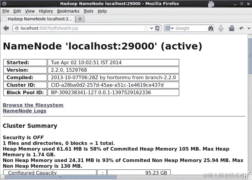Image resolution: width=252 pixels, height=180 pixels.
Task: Click the horizontal scrollbar thumb
Action: click(x=61, y=177)
